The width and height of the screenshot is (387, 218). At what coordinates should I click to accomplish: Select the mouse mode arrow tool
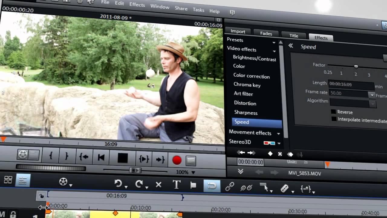pyautogui.click(x=264, y=188)
